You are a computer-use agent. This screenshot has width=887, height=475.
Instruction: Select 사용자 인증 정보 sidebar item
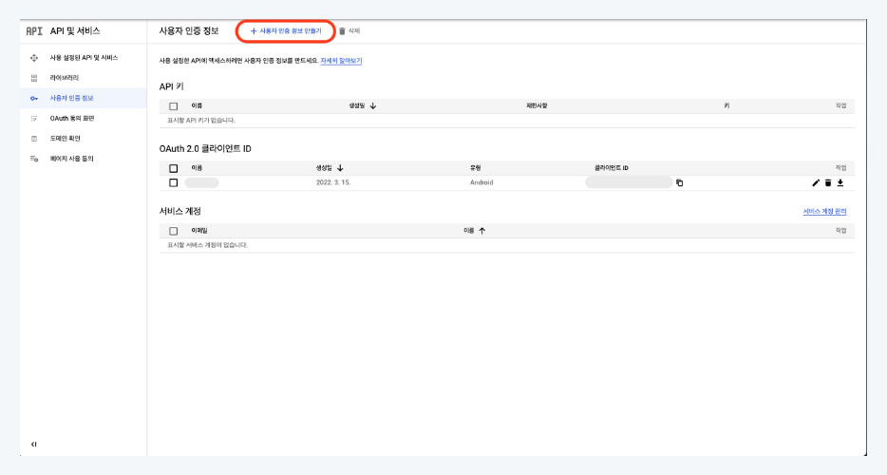point(84,98)
